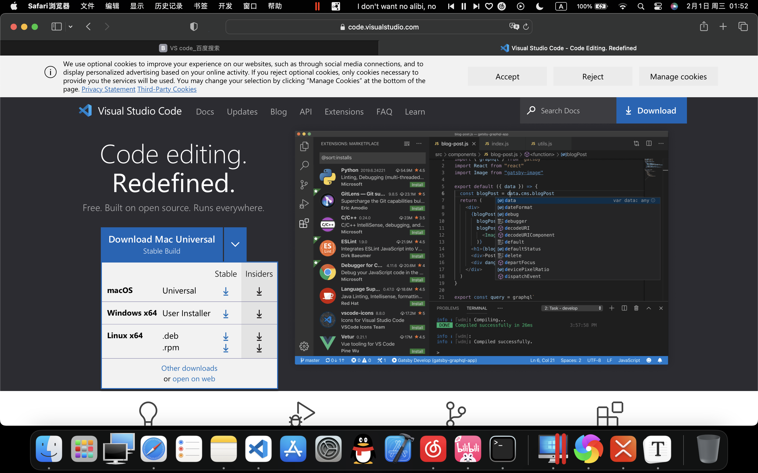
Task: Show Safari tab overview
Action: click(743, 27)
